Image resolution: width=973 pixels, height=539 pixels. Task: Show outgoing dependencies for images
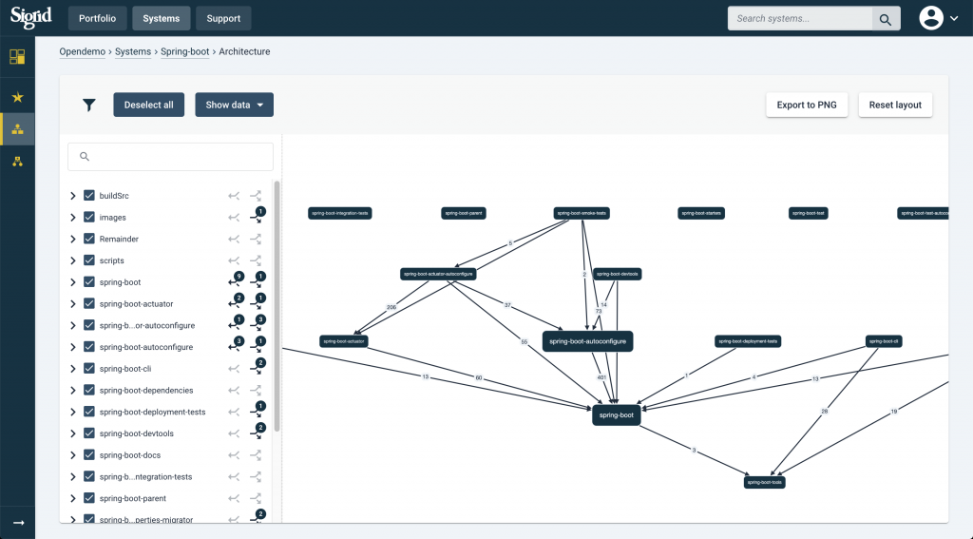pyautogui.click(x=257, y=216)
